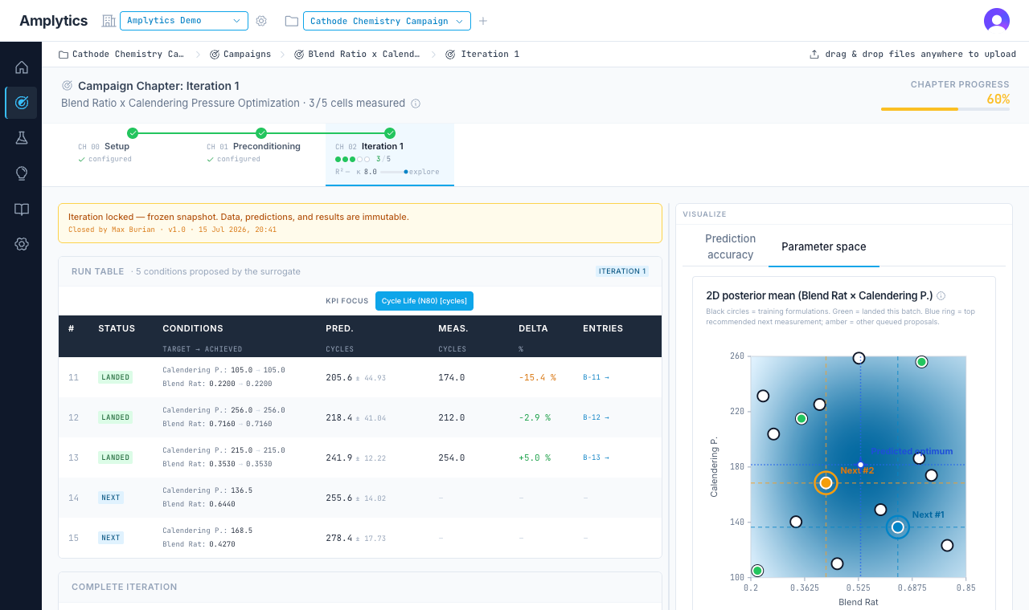Go to Blend Ratio x Calend… breadcrumb
Image resolution: width=1029 pixels, height=610 pixels.
[x=357, y=55]
